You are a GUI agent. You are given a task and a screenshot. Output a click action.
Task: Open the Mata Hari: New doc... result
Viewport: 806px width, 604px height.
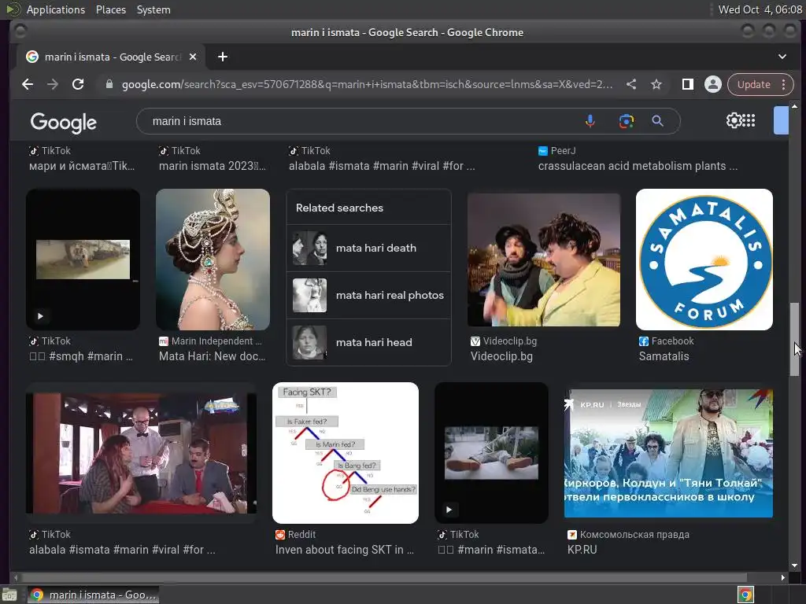[x=212, y=356]
